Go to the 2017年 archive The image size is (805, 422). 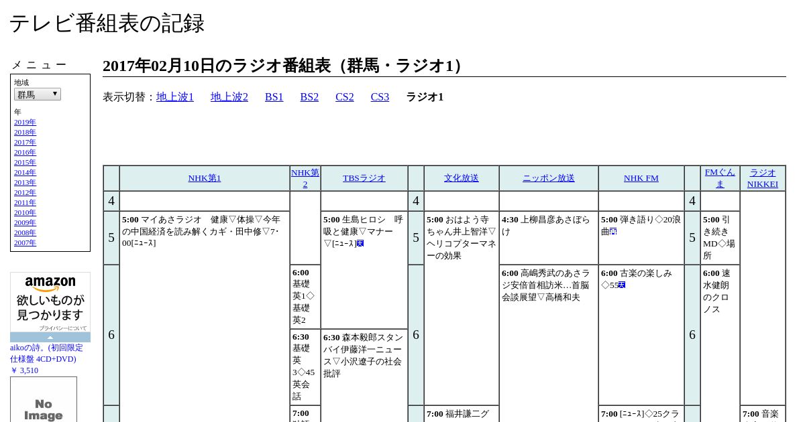tap(25, 143)
